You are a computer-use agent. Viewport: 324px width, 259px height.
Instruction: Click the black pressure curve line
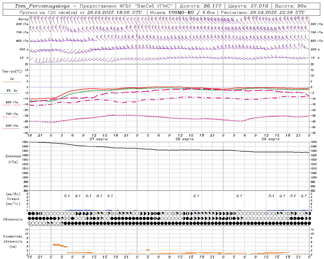(170, 150)
